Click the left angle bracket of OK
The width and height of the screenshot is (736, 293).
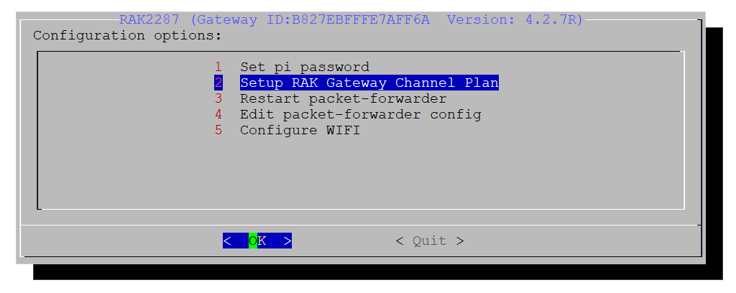[x=227, y=241]
